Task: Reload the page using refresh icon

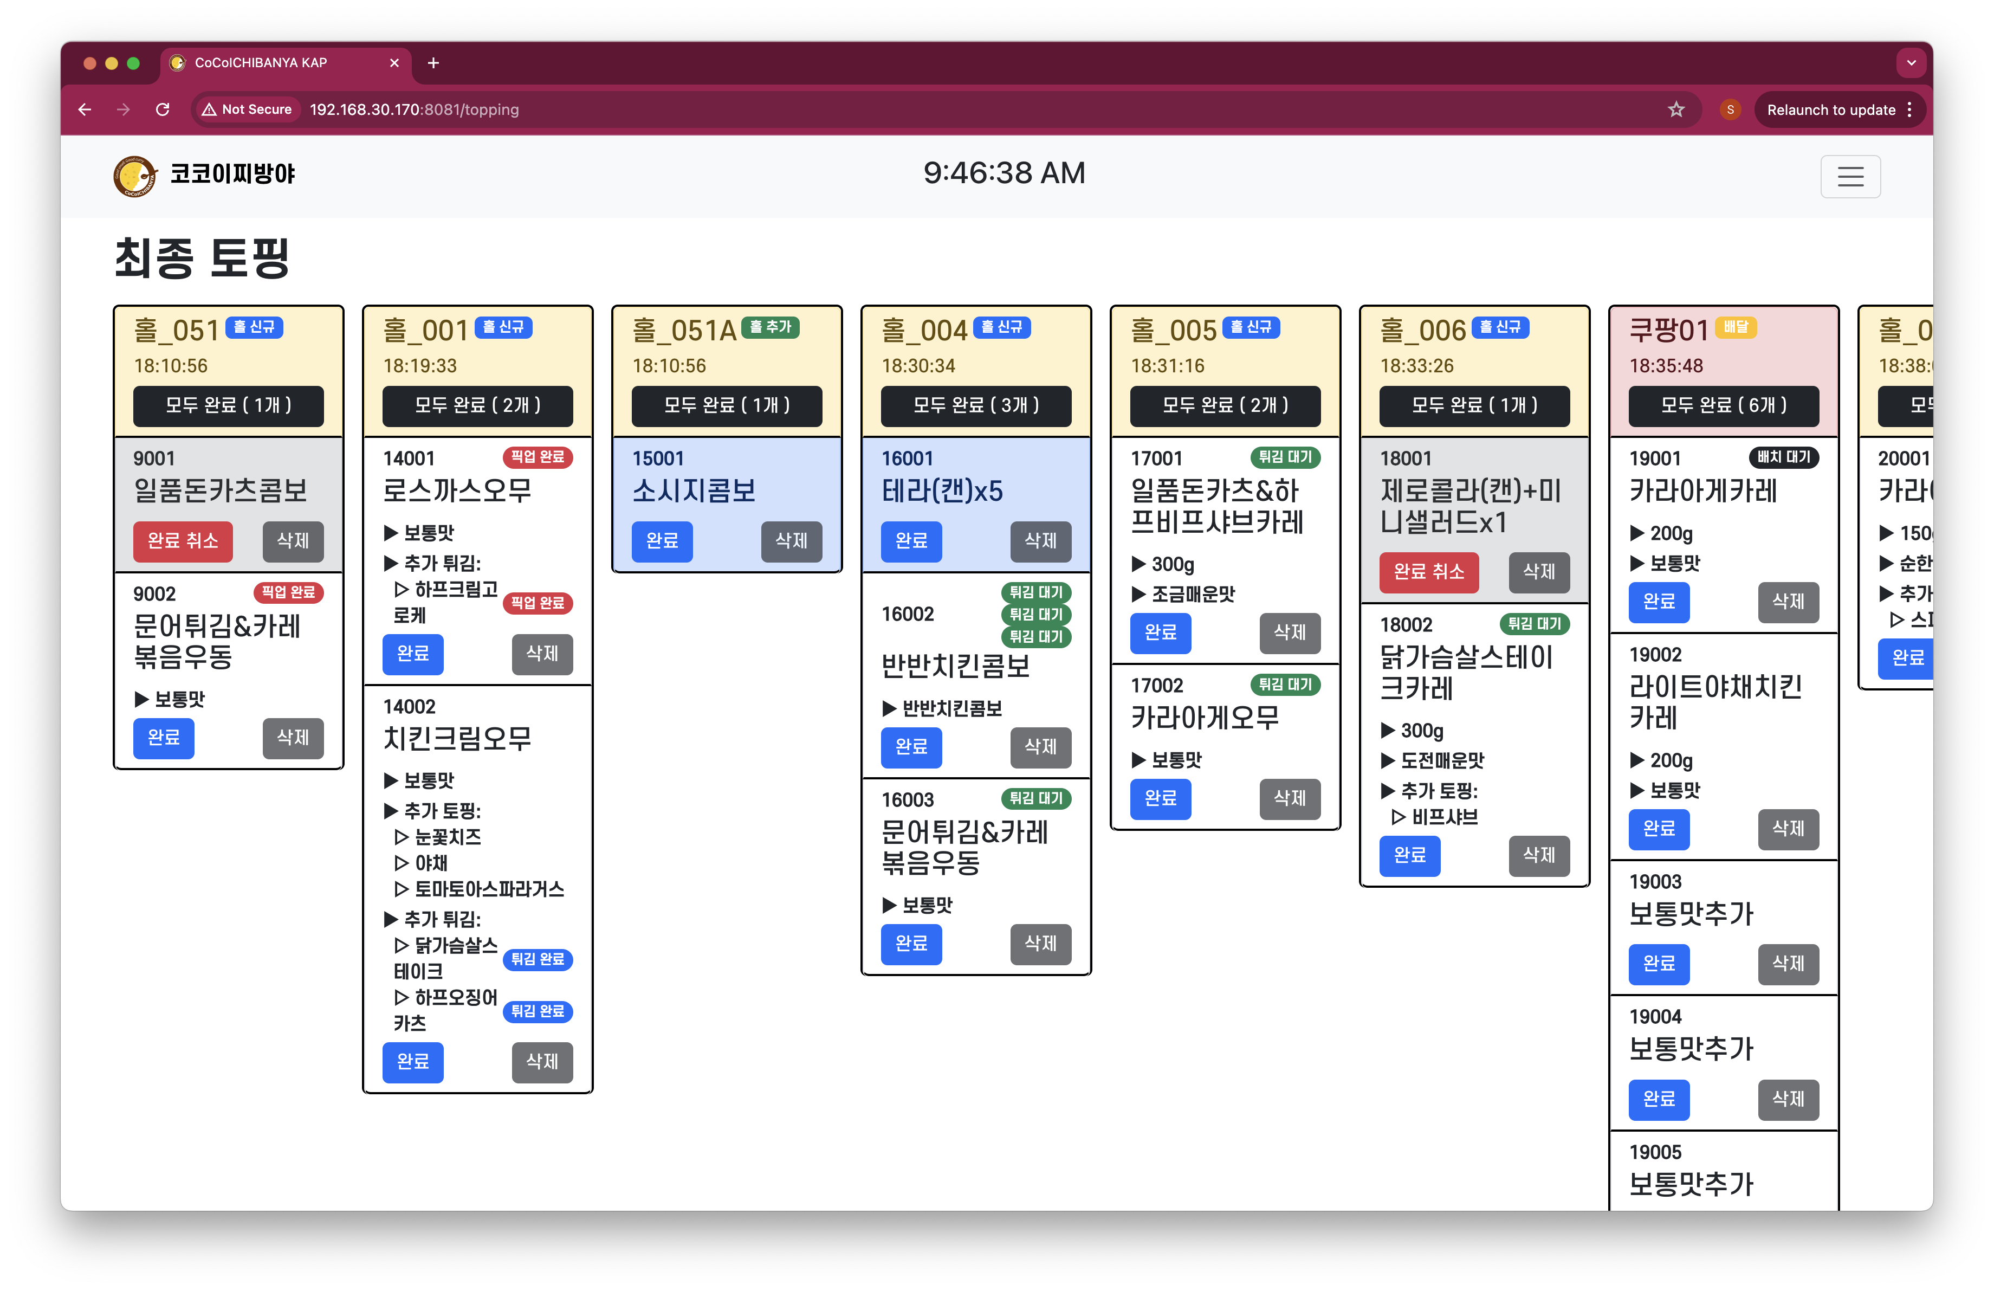Action: point(163,109)
